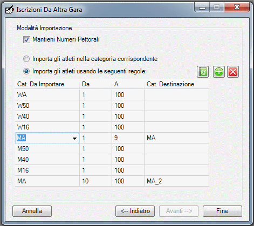
Task: Open the MA category dropdown arrow
Action: (x=74, y=138)
